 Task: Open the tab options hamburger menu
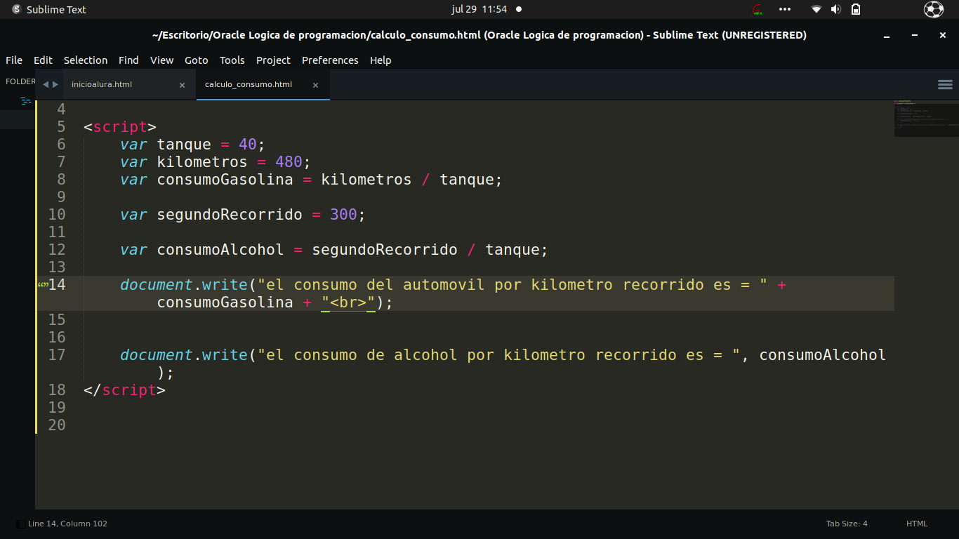point(945,84)
